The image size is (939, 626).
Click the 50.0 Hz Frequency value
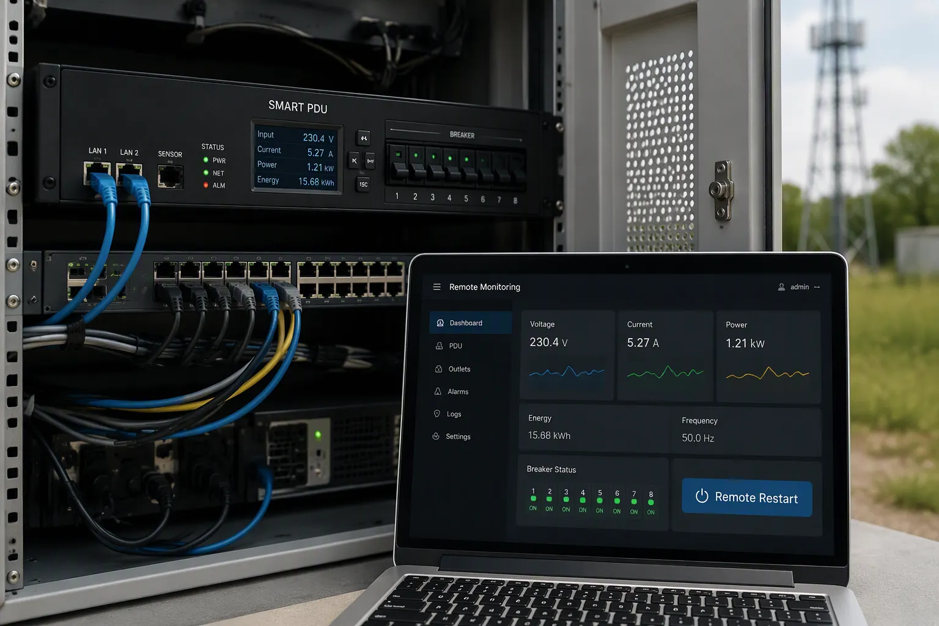[x=698, y=438]
